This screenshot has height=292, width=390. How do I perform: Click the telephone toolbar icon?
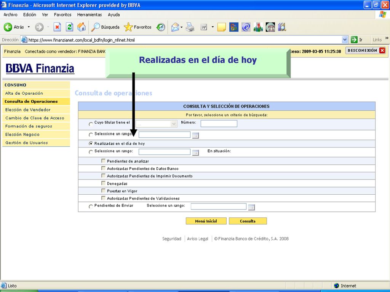tap(270, 27)
